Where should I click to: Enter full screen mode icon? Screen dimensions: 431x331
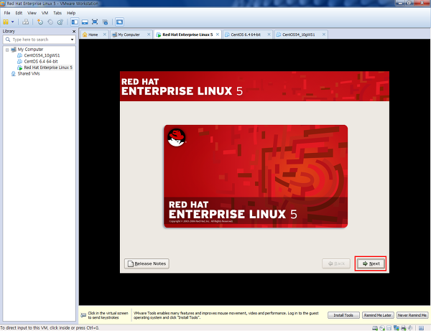[95, 22]
